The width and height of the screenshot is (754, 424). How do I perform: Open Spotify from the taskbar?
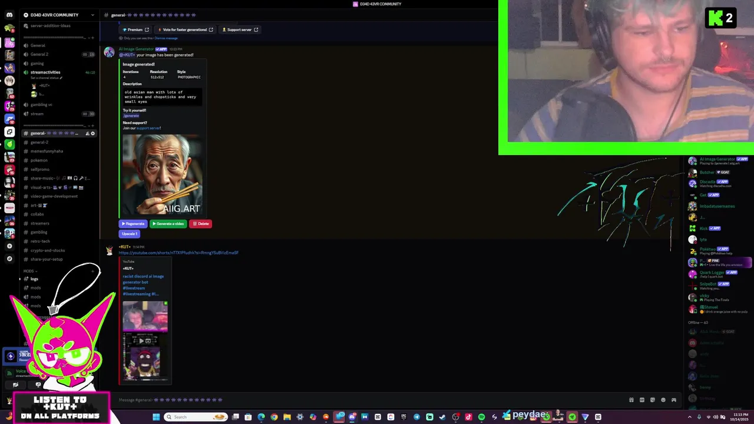pos(481,417)
